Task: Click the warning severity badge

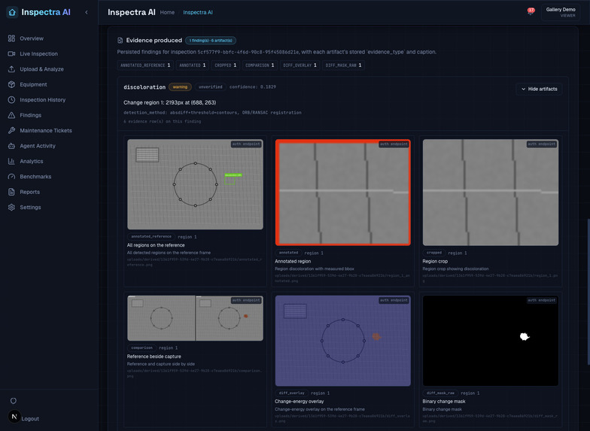Action: click(x=181, y=87)
